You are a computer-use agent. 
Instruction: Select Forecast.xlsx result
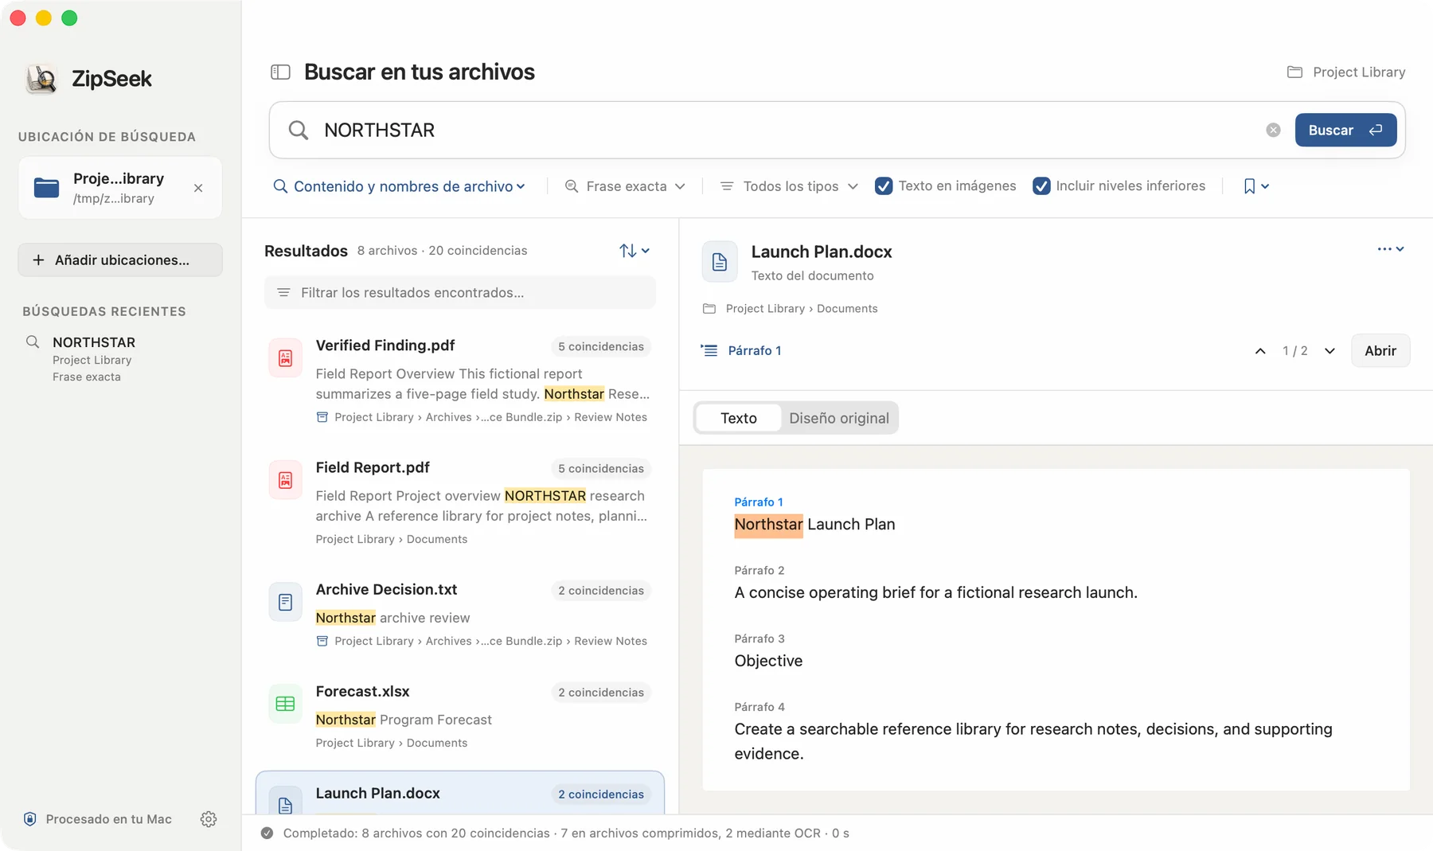click(x=460, y=716)
